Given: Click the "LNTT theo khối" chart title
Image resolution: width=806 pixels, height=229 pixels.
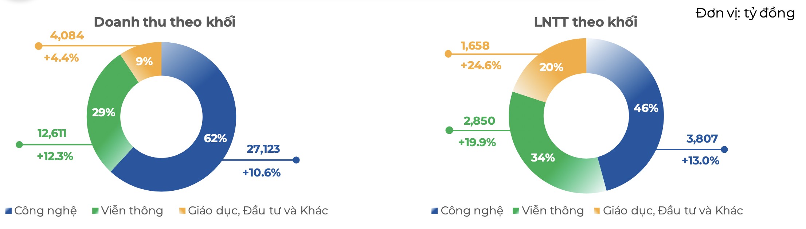Looking at the screenshot, I should click(x=586, y=22).
